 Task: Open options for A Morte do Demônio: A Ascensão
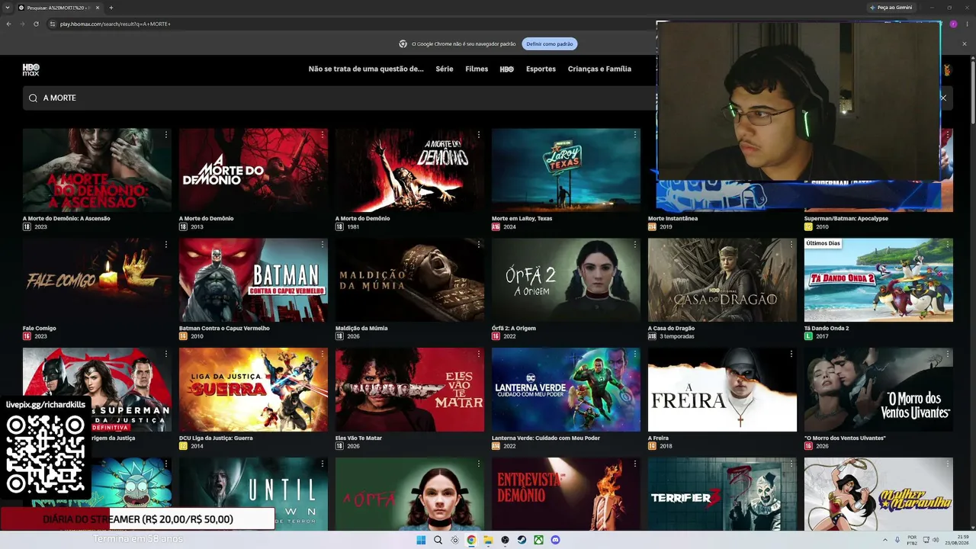(166, 134)
